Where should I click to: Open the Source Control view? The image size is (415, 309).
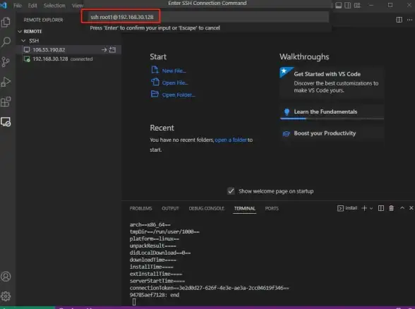[x=6, y=62]
